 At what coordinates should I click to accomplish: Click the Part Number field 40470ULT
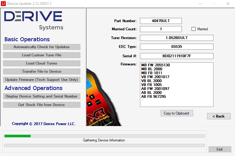click(x=161, y=21)
